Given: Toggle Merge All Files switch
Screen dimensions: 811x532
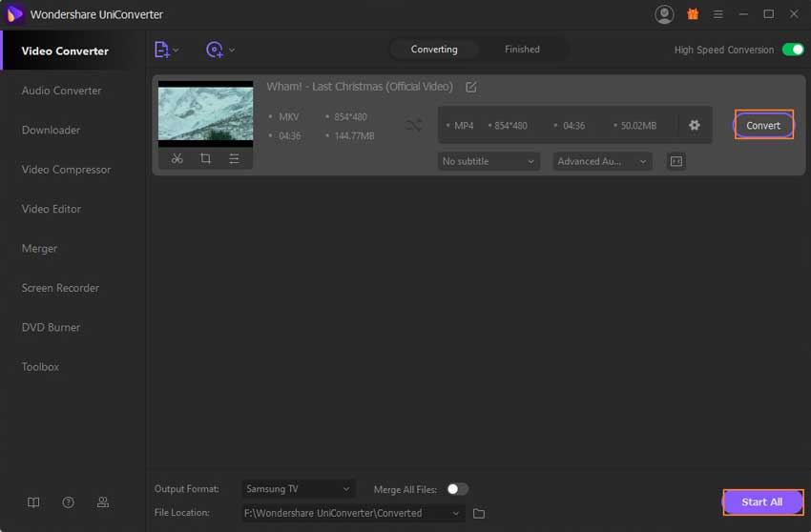Looking at the screenshot, I should (457, 489).
